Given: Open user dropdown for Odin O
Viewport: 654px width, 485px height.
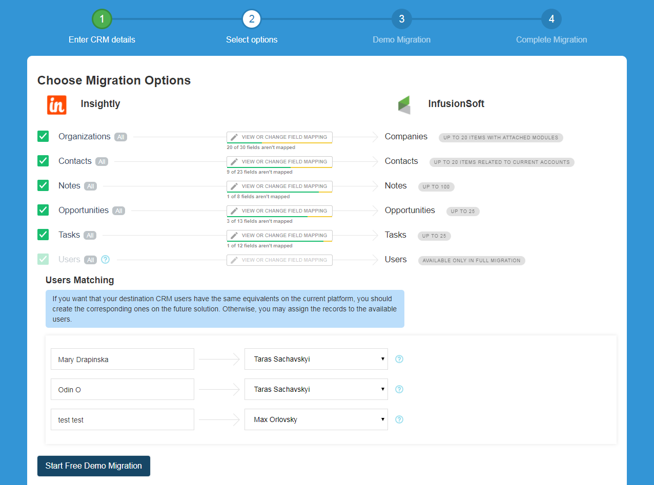Looking at the screenshot, I should [316, 389].
